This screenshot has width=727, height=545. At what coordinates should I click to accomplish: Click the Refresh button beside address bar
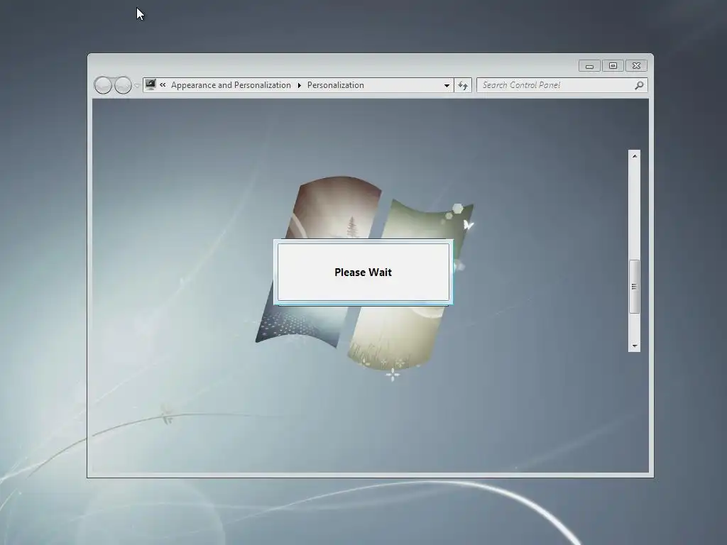point(463,85)
